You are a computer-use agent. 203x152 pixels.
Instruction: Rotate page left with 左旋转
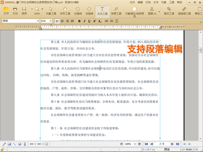tap(78, 11)
